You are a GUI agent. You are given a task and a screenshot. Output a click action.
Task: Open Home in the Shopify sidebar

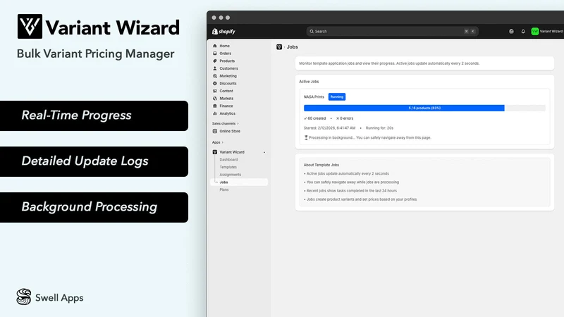click(x=224, y=46)
